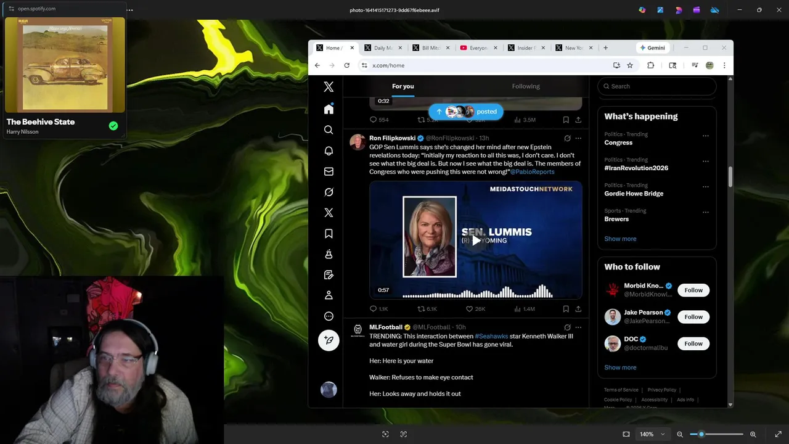
Task: Switch to the Following tab
Action: (x=526, y=86)
